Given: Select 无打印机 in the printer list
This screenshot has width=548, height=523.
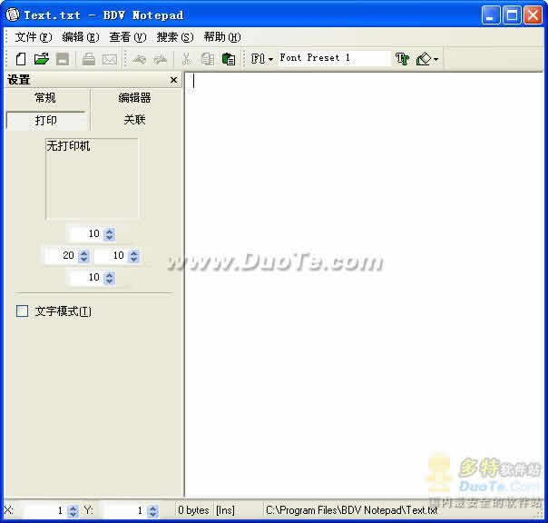Looking at the screenshot, I should [x=69, y=146].
